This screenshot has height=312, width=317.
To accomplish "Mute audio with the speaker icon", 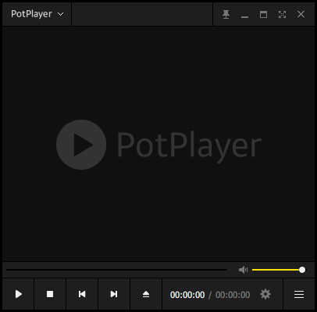I will pos(244,270).
